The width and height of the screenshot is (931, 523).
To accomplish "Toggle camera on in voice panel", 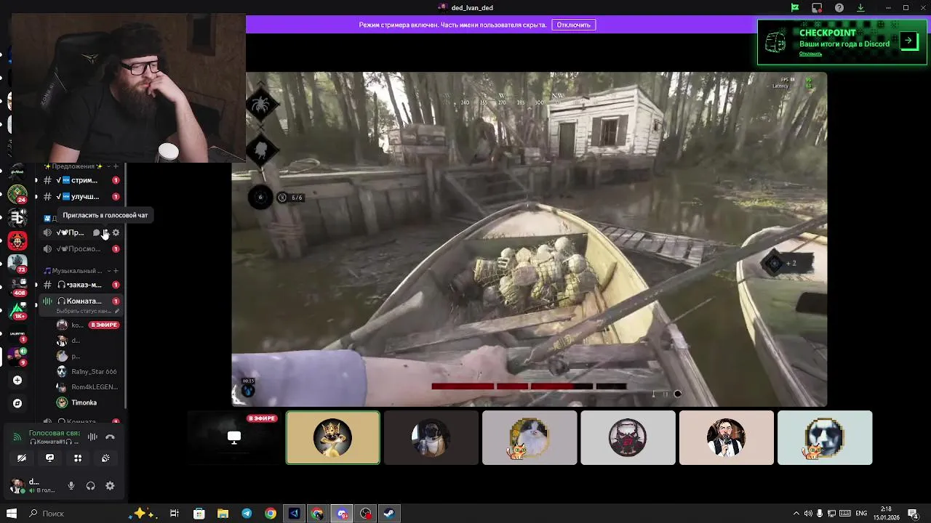I will tap(22, 458).
